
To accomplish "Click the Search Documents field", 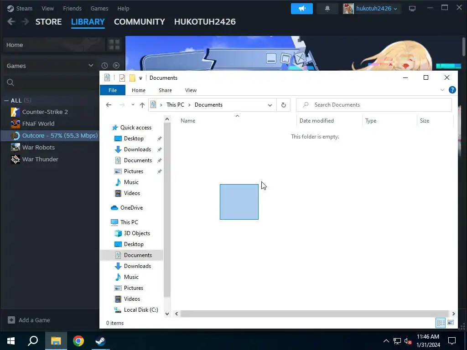I will point(374,105).
